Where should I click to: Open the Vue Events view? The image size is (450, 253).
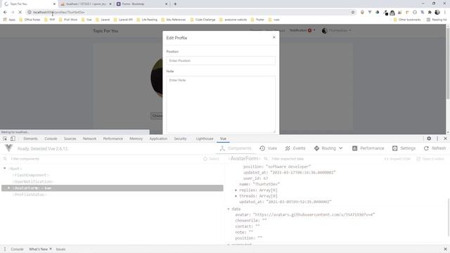[x=295, y=148]
